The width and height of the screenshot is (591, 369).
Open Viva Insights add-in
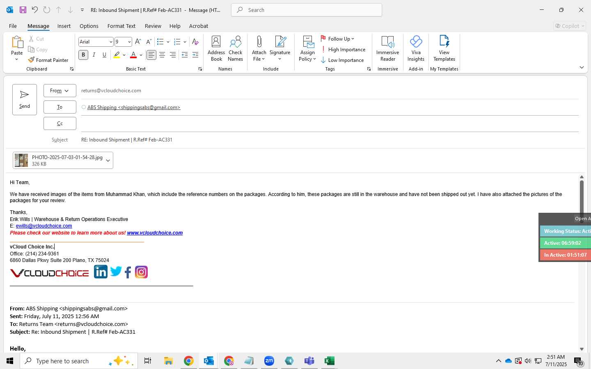click(x=416, y=49)
